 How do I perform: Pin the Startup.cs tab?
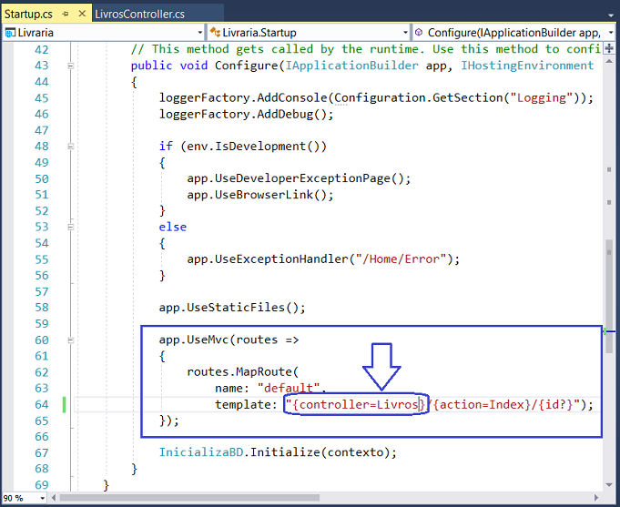(66, 14)
